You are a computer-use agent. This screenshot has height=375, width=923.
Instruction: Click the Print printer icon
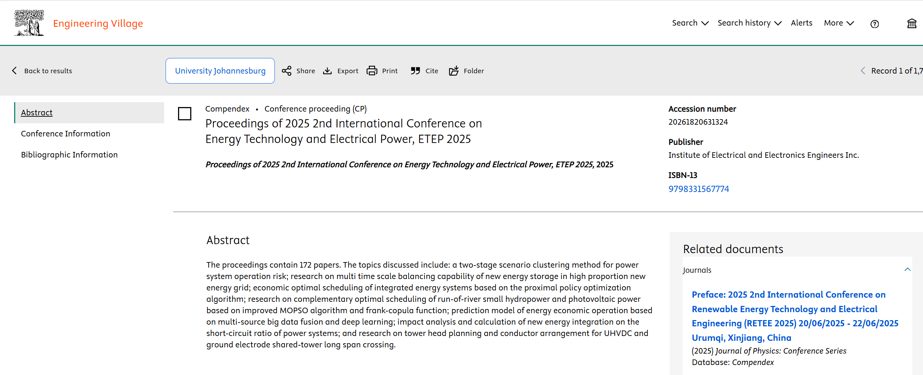pos(372,71)
